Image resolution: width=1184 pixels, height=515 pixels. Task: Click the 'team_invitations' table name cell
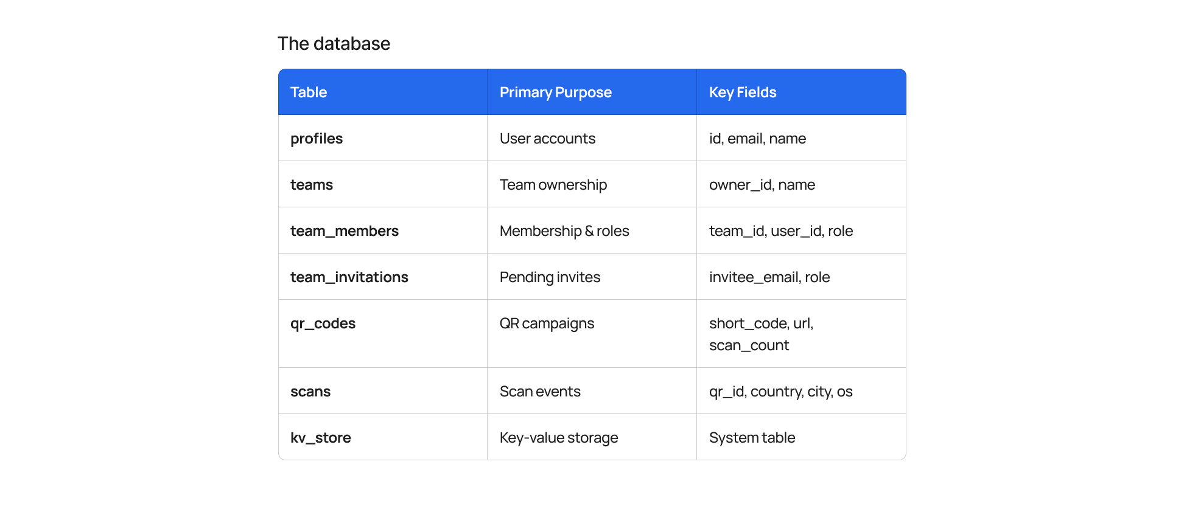pos(383,277)
